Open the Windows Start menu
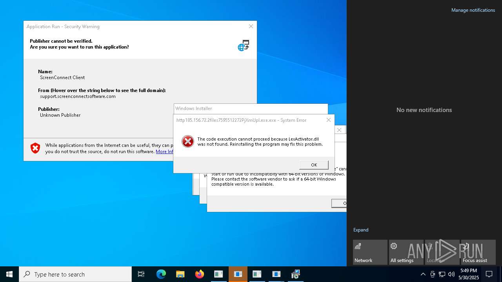 9,274
